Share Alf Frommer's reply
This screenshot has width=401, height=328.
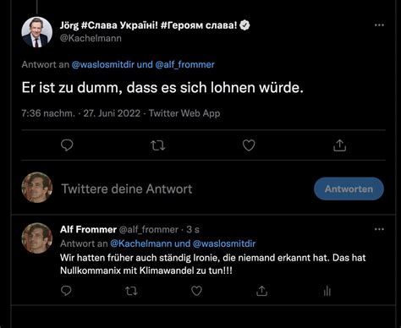(x=261, y=291)
